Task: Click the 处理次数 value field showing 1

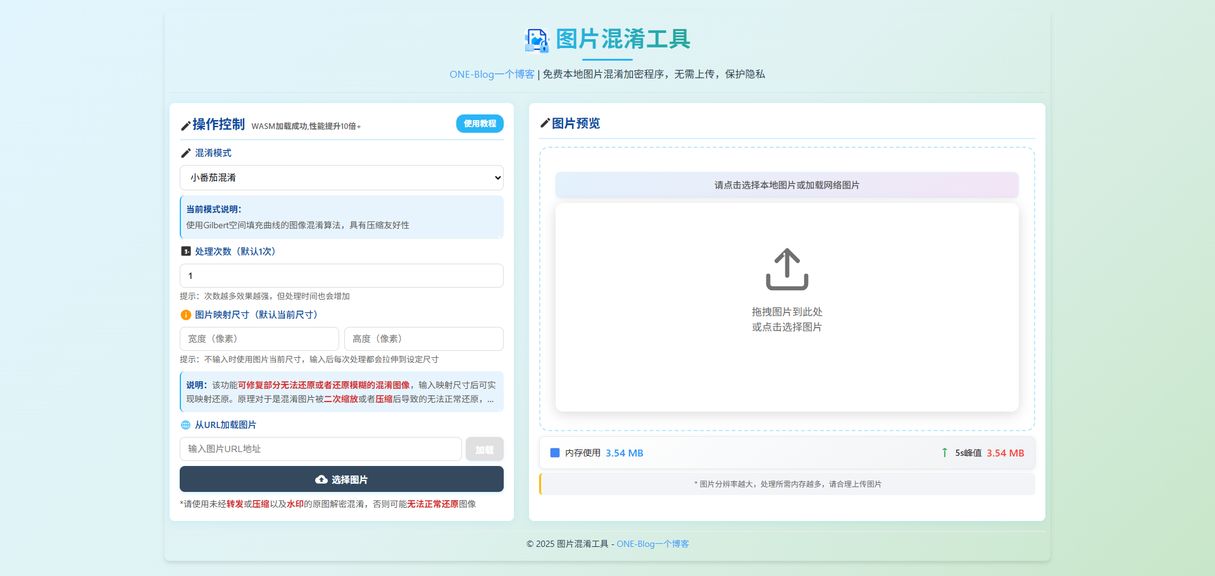Action: [341, 276]
